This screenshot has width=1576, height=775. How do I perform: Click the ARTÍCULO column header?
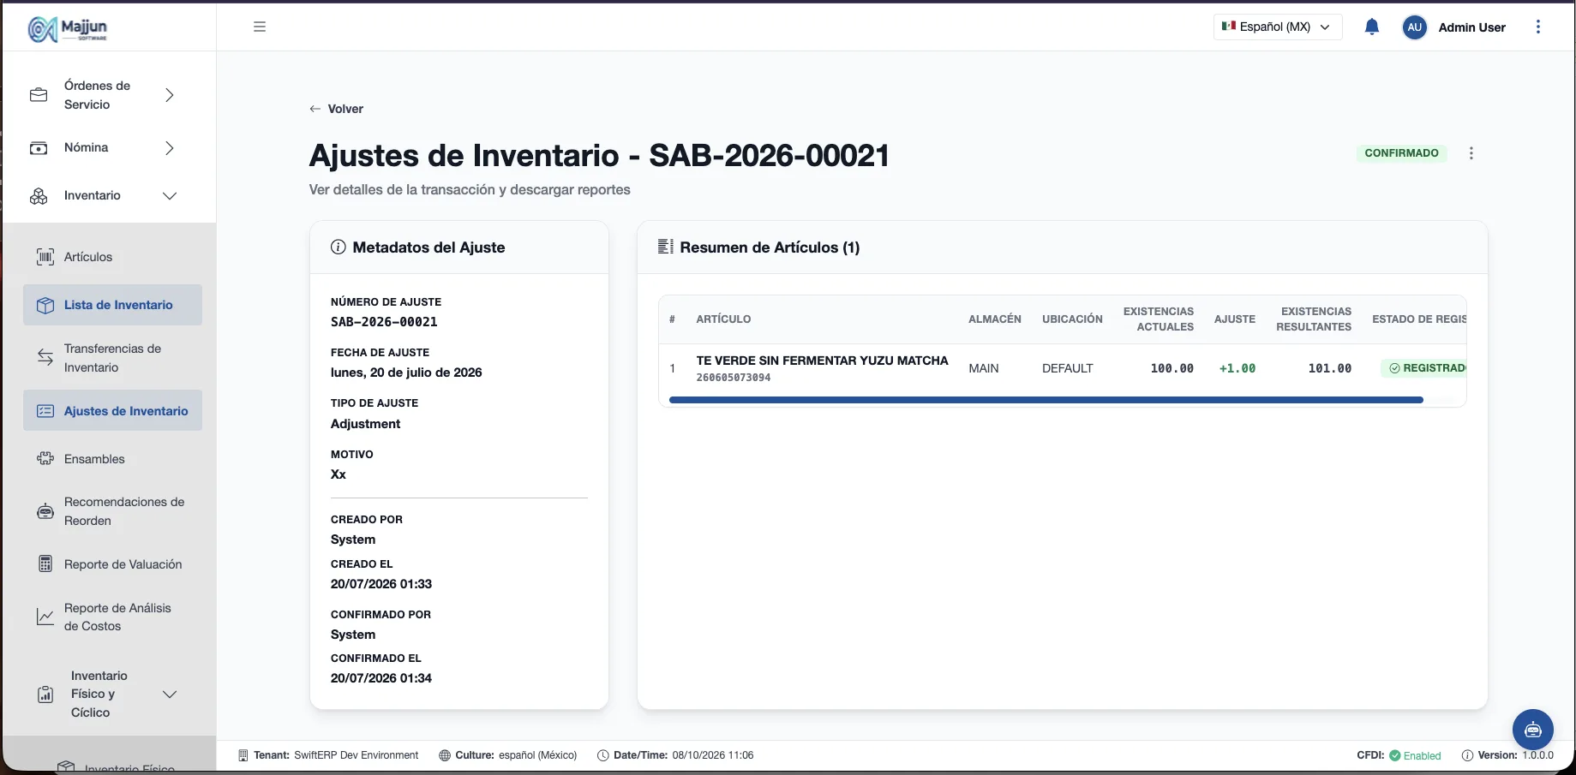(x=723, y=319)
